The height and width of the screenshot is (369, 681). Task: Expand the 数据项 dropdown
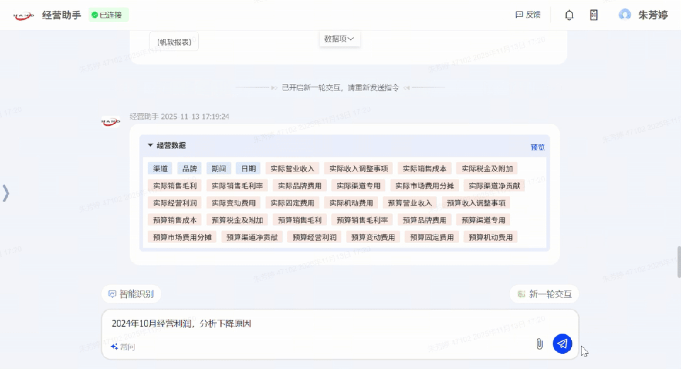[340, 39]
